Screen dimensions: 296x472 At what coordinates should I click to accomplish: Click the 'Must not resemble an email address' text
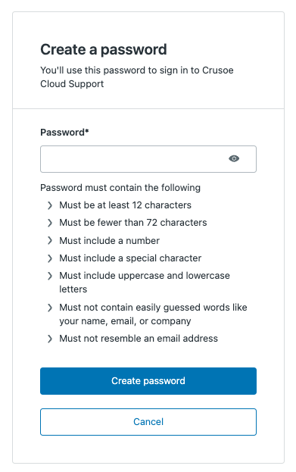click(139, 339)
